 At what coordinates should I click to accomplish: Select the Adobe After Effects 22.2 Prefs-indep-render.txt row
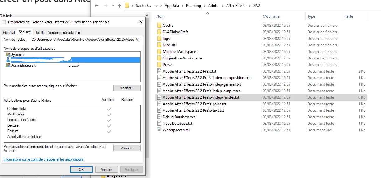261,97
